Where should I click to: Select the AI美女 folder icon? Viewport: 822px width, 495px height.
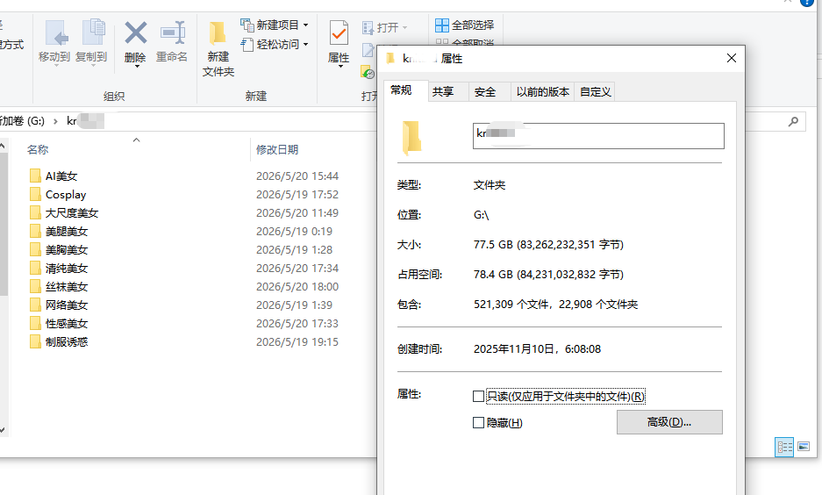(x=35, y=176)
